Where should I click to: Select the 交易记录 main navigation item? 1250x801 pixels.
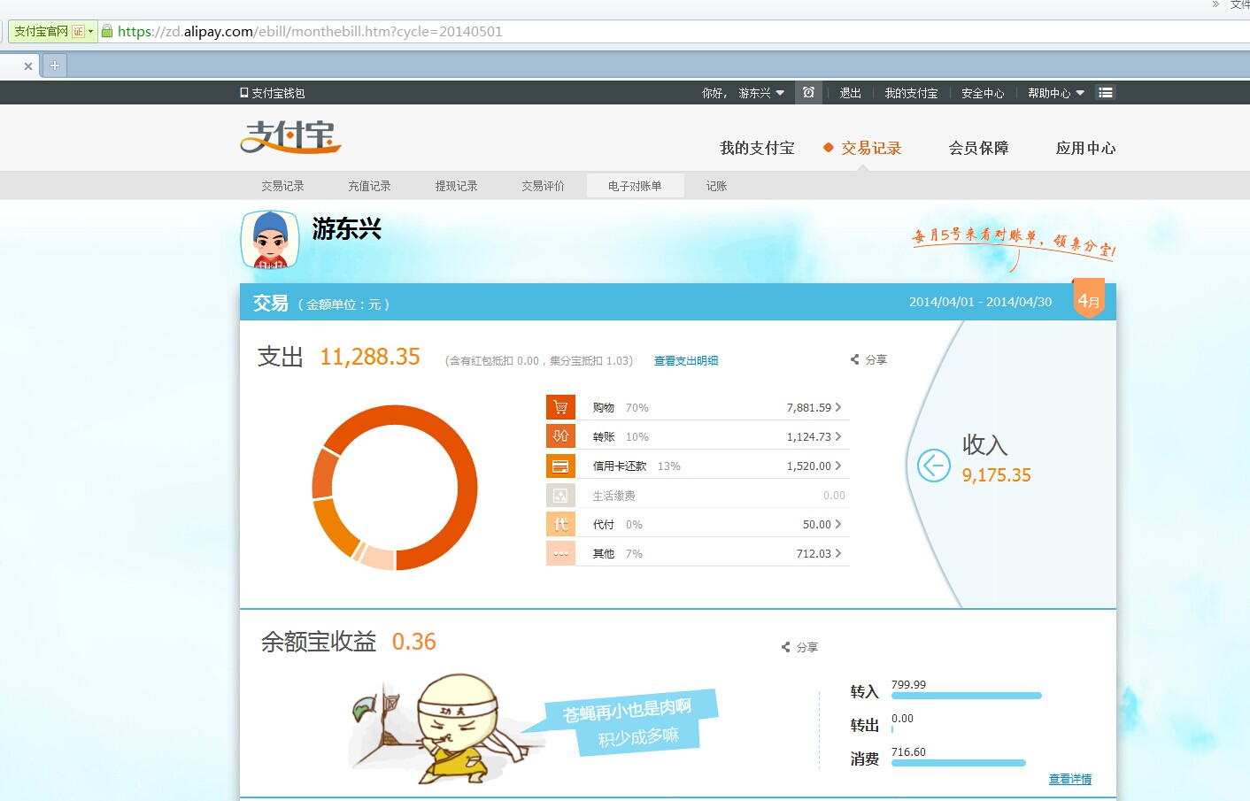click(871, 148)
